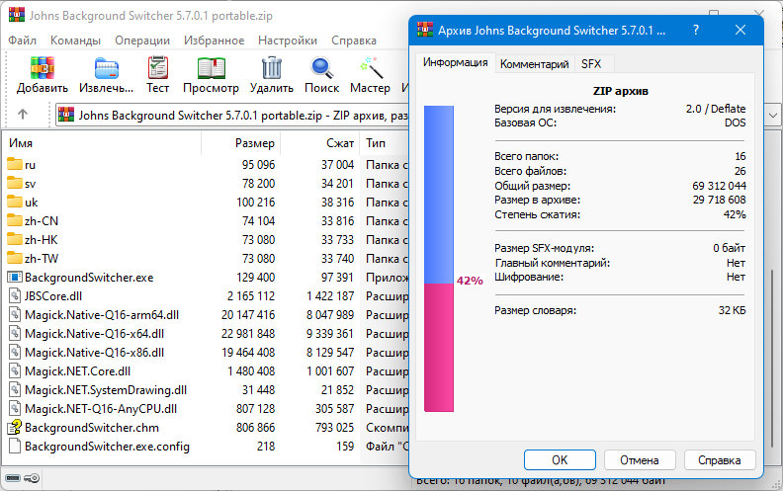Image resolution: width=783 pixels, height=491 pixels.
Task: Sort file list by Имя column
Action: [102, 143]
